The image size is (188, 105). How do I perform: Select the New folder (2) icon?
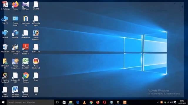26,21
